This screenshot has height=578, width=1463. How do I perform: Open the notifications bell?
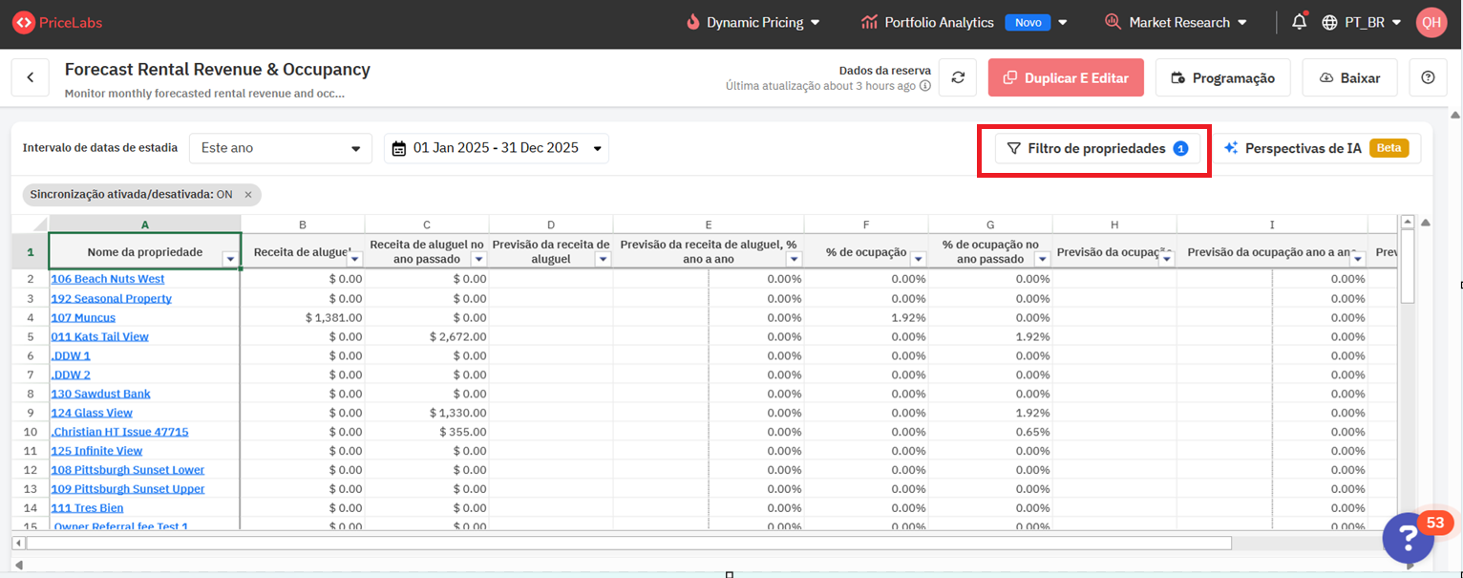tap(1299, 22)
